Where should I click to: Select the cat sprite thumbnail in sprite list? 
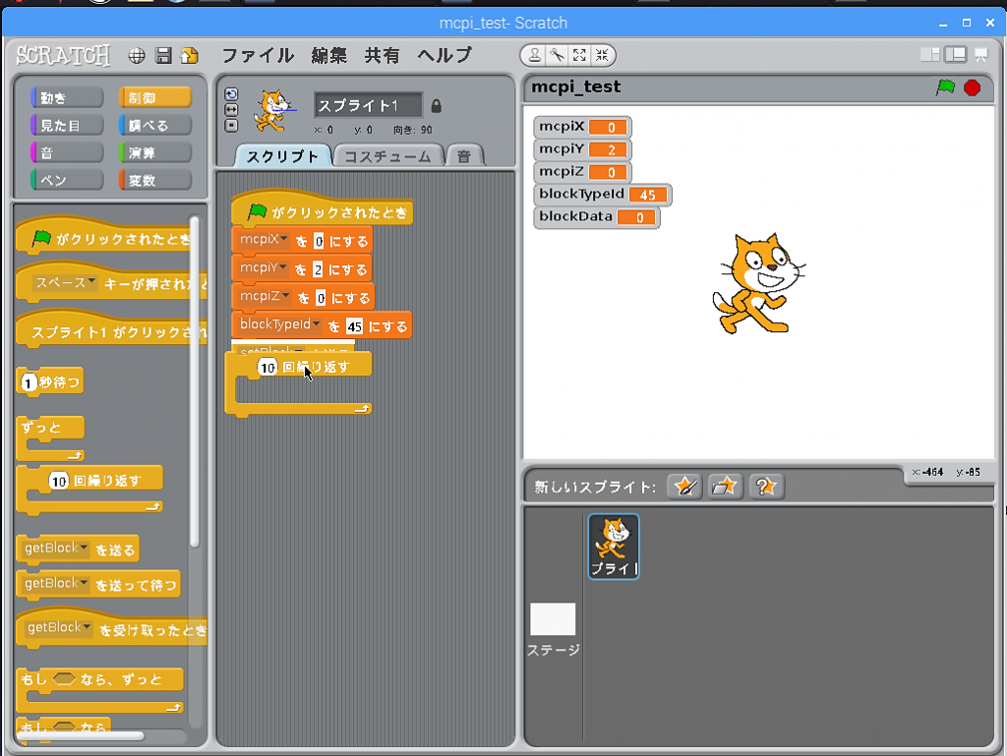tap(614, 547)
